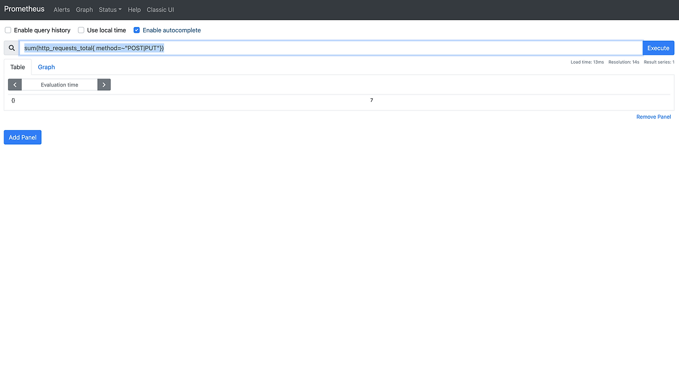Click the empty label set {} cell
Image resolution: width=679 pixels, height=381 pixels.
pos(13,100)
